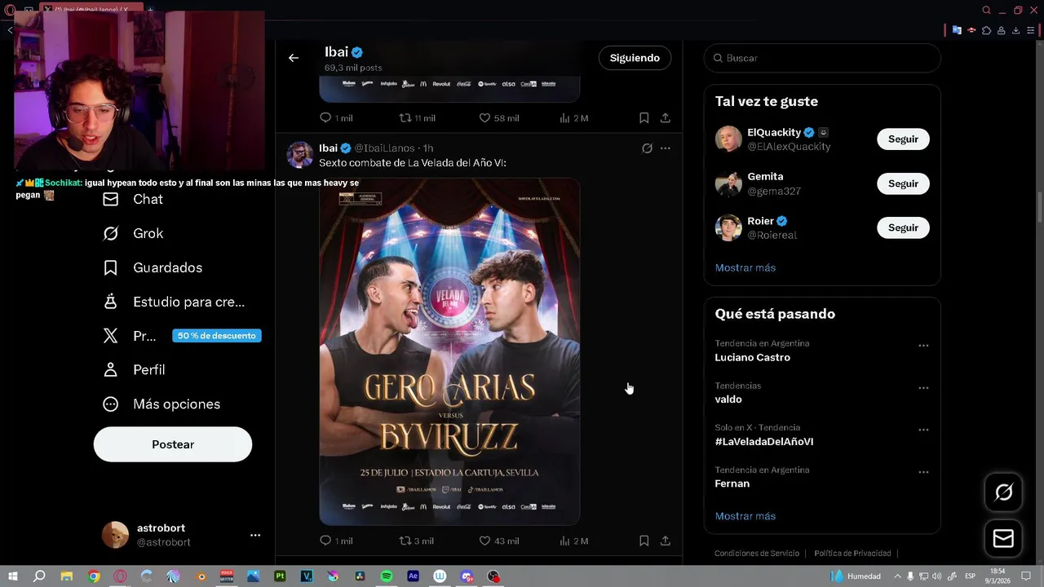Image resolution: width=1044 pixels, height=587 pixels.
Task: Bookmark the Sexto combate post
Action: [644, 541]
